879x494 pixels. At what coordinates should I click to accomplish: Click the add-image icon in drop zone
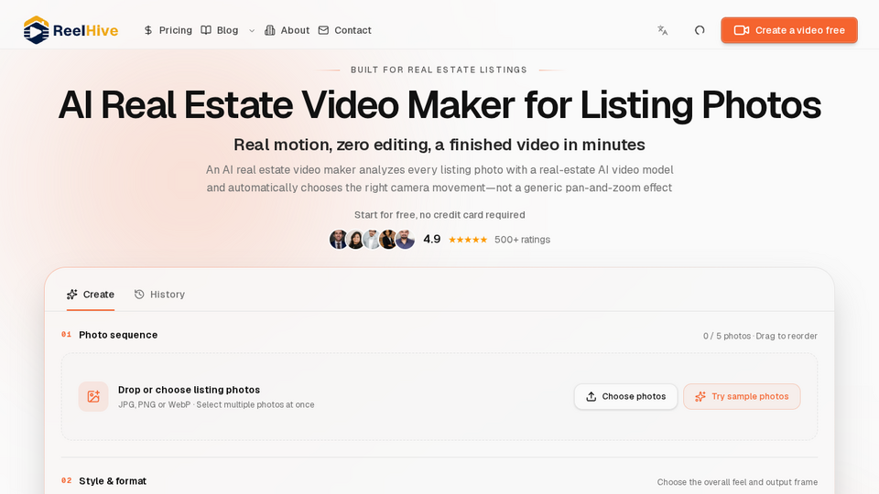93,396
